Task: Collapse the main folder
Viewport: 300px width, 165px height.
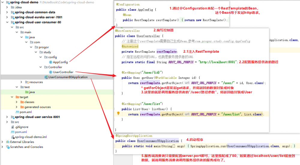Action: [x=17, y=32]
